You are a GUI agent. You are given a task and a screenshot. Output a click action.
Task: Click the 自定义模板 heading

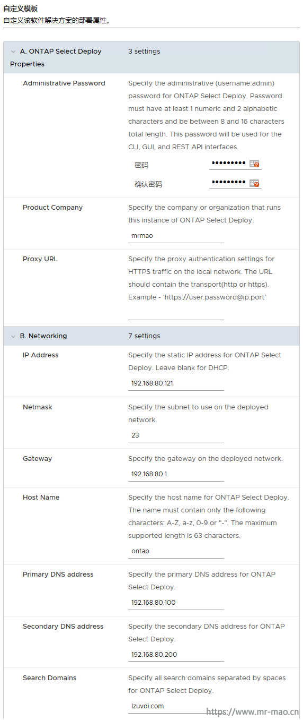point(21,9)
